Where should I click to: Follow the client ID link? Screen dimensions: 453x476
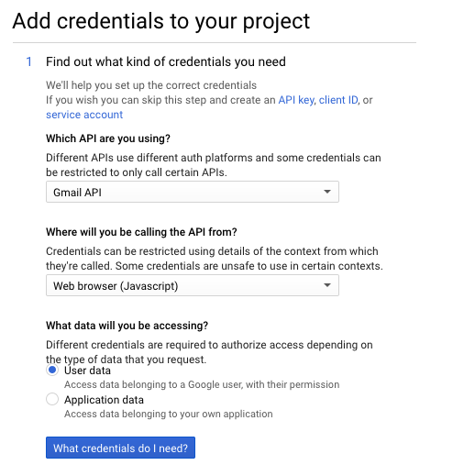pyautogui.click(x=338, y=100)
